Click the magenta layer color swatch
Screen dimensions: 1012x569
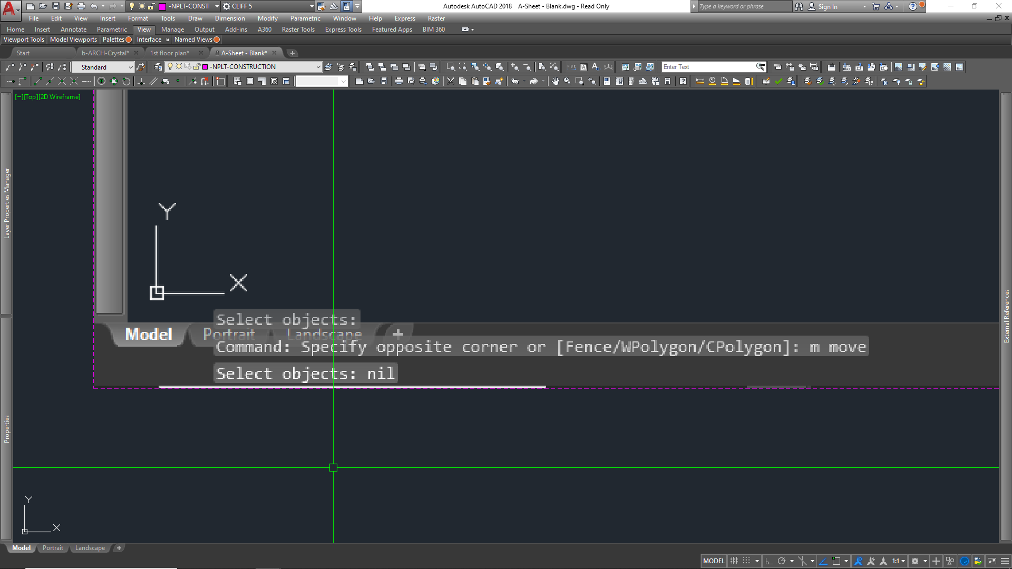click(206, 66)
